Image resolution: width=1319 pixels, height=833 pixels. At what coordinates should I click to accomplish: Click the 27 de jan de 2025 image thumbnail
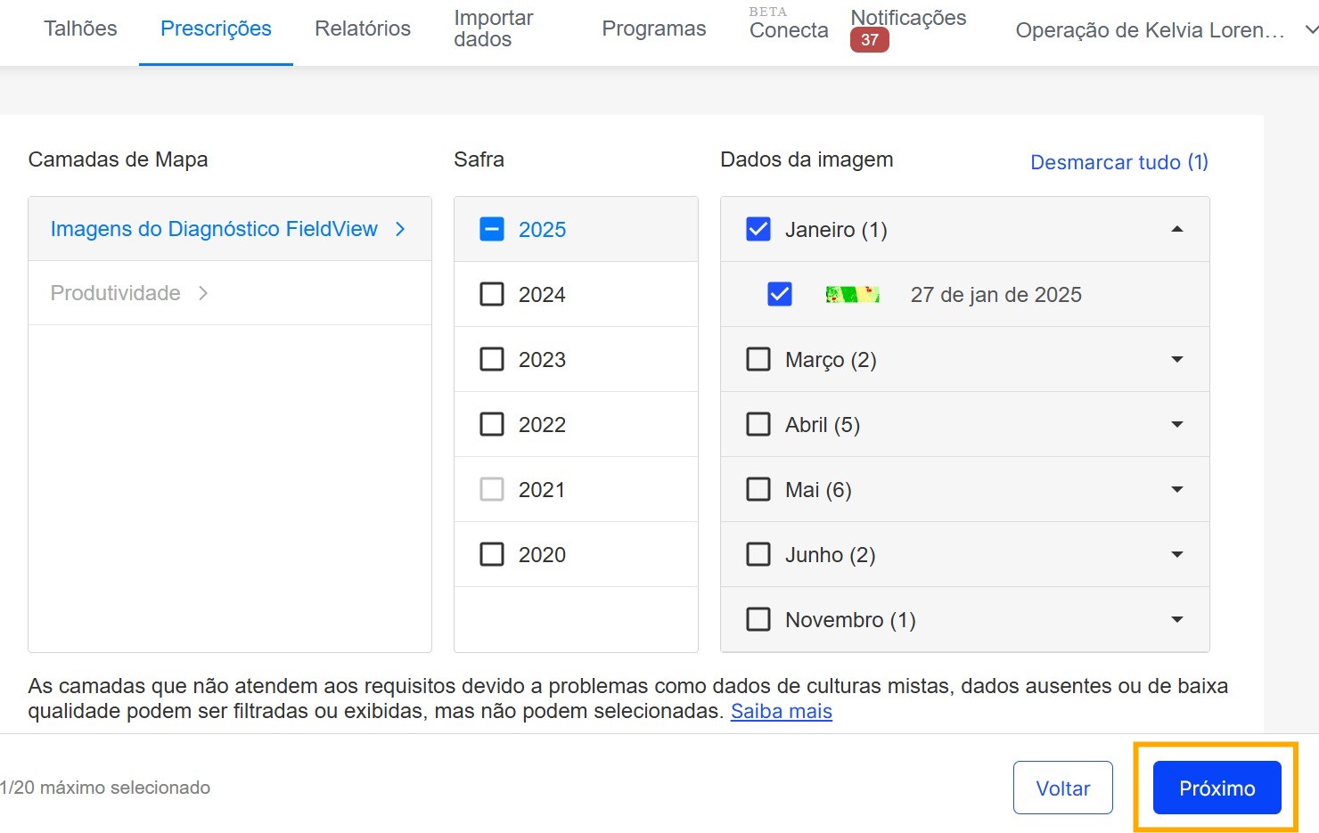852,295
